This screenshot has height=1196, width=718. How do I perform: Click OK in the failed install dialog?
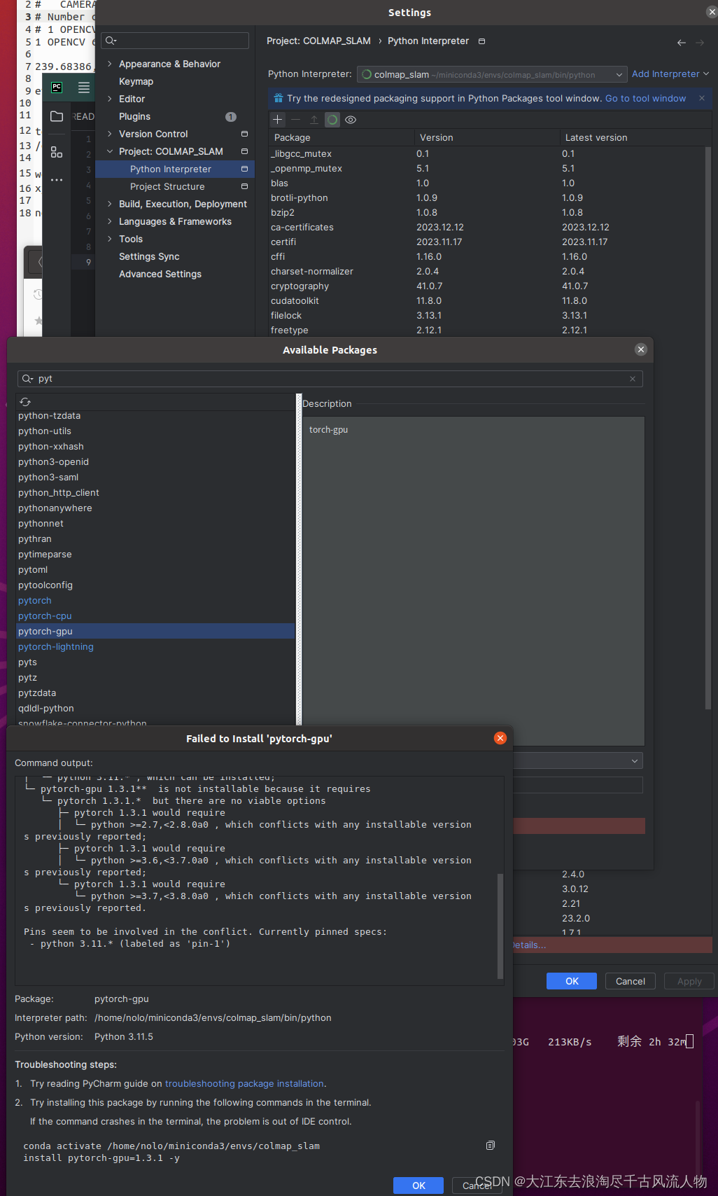[418, 1185]
